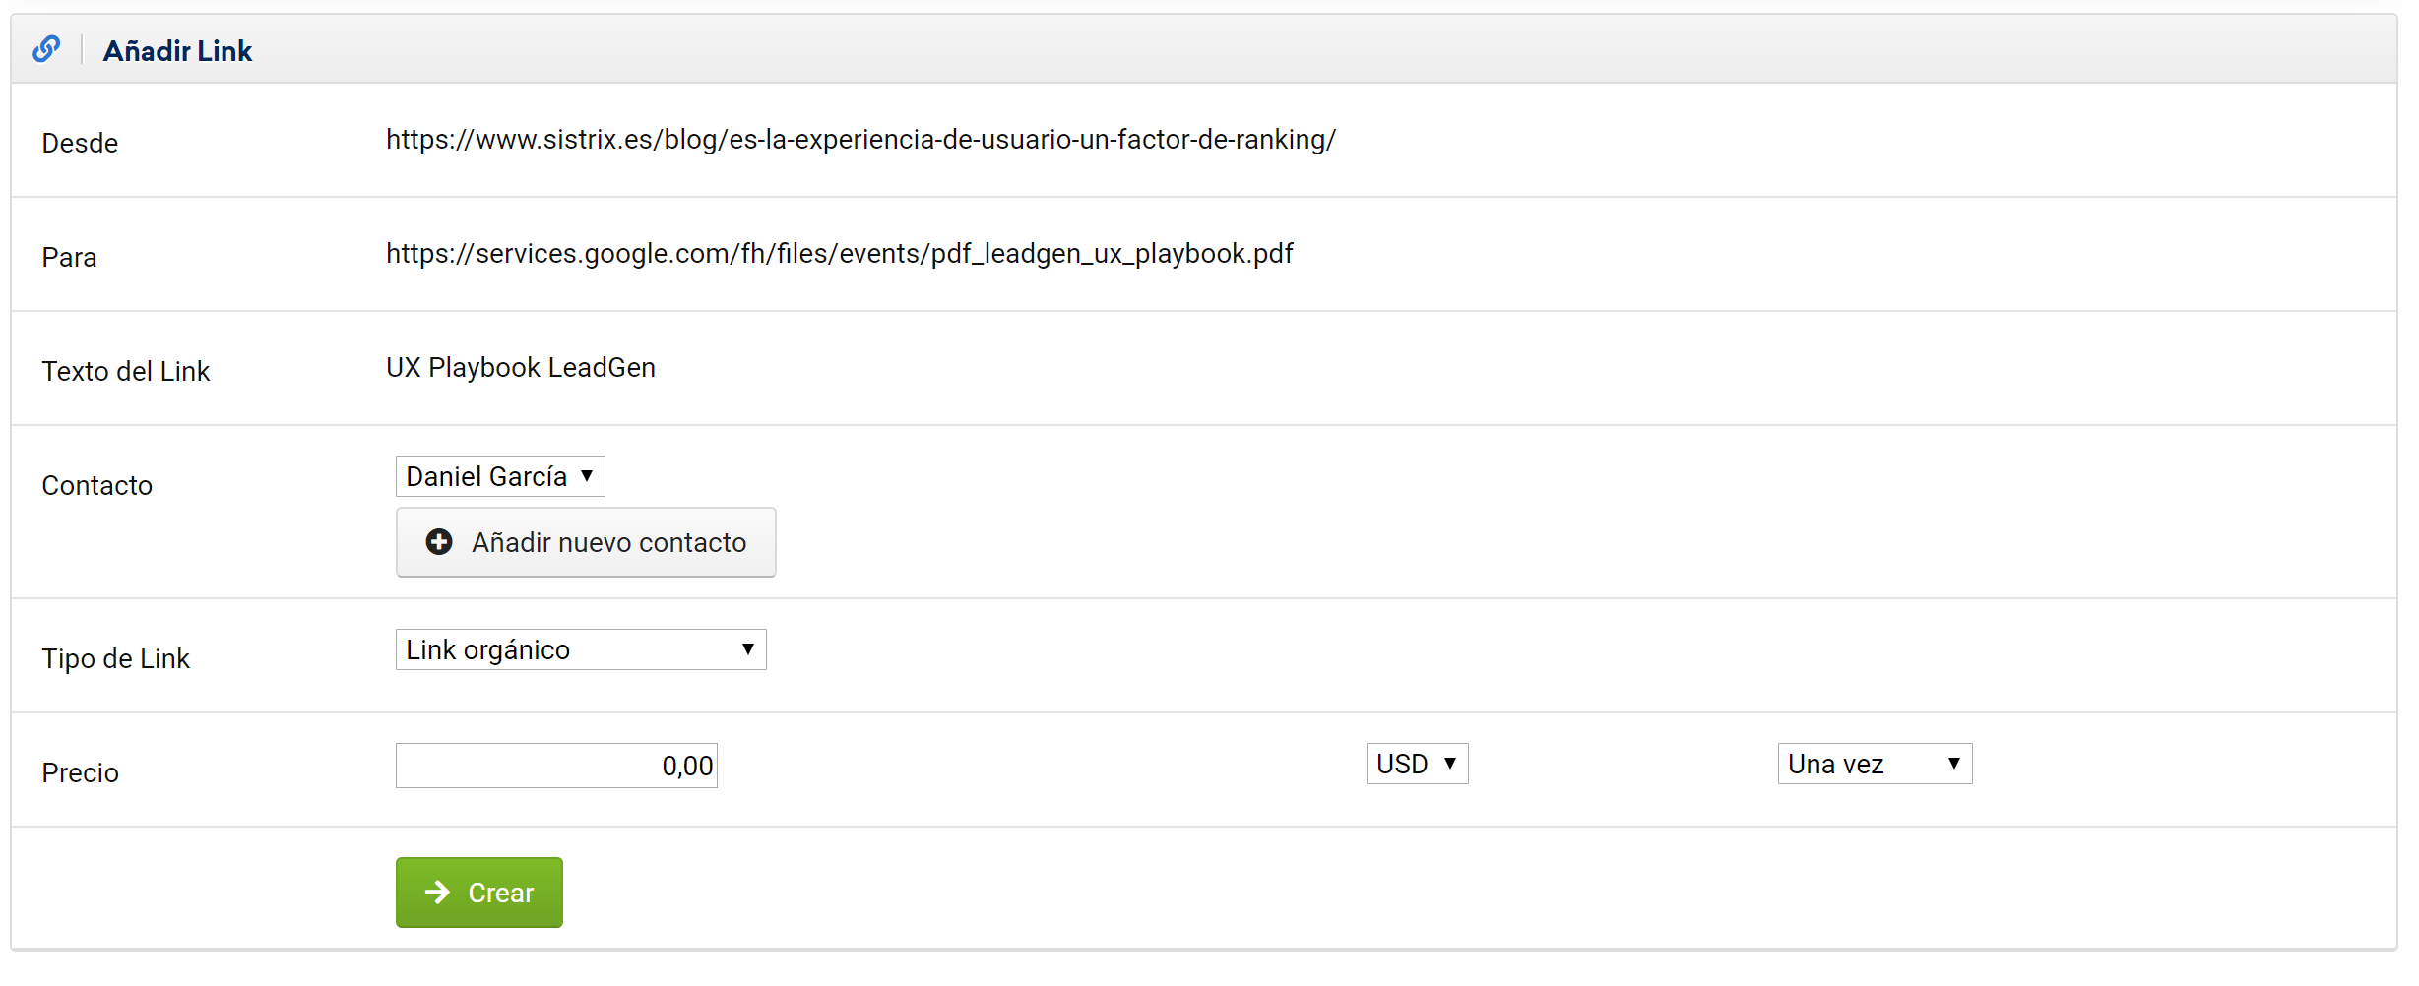This screenshot has height=986, width=2419.
Task: Open the USD currency dropdown
Action: coord(1417,764)
